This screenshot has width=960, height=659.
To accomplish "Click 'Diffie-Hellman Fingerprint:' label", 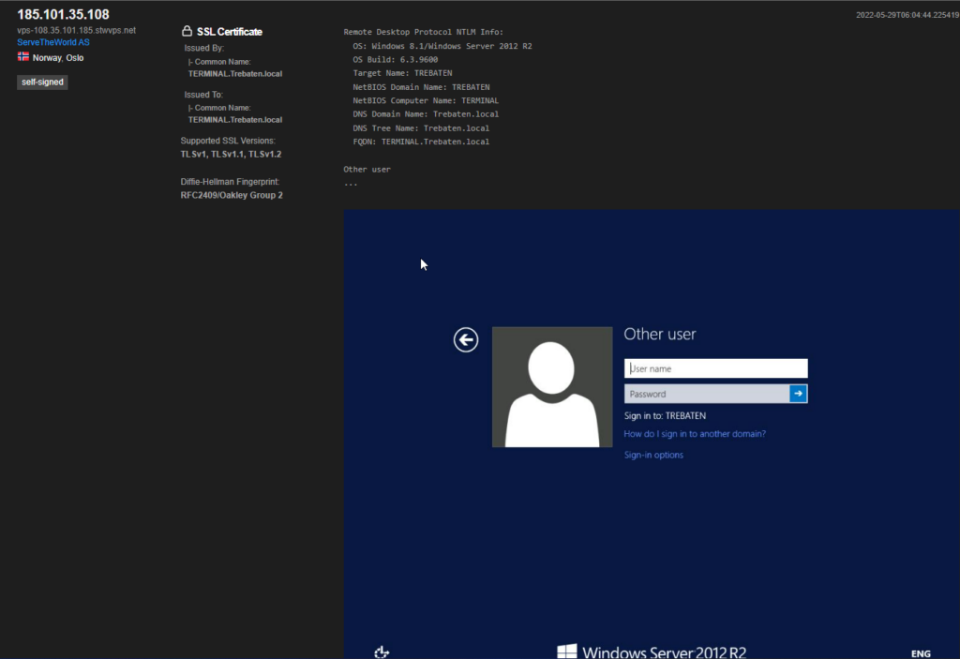I will [x=230, y=182].
